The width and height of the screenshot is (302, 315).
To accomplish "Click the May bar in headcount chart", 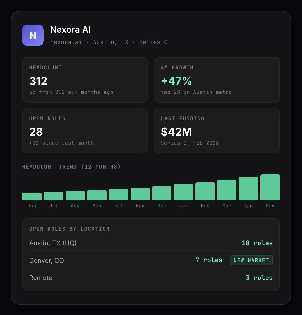I will tap(270, 187).
